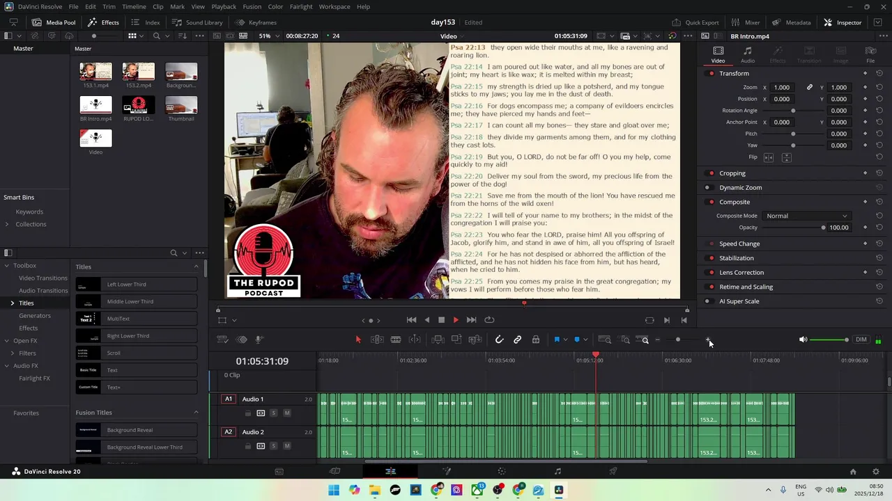Adjust monitor volume slider
The width and height of the screenshot is (892, 501).
[829, 340]
